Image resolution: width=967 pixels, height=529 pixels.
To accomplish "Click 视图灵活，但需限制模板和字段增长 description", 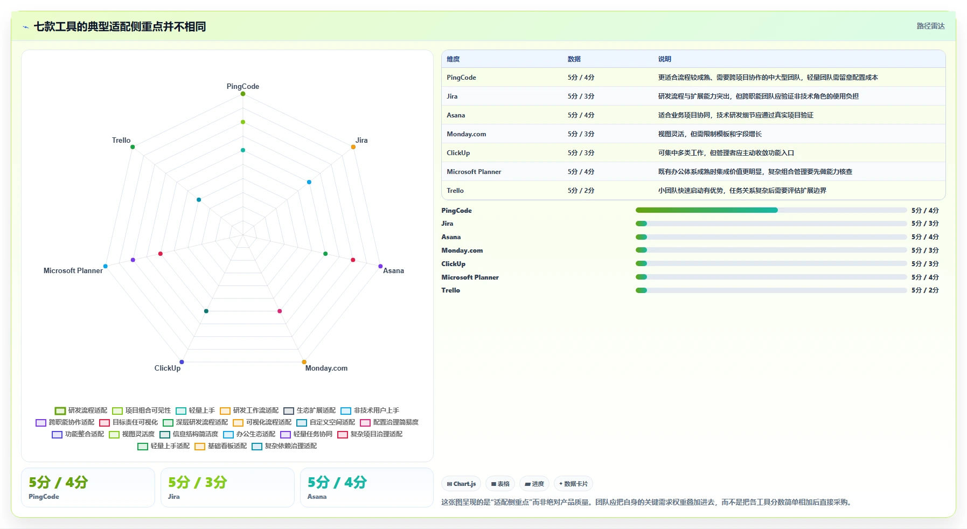I will (x=710, y=134).
